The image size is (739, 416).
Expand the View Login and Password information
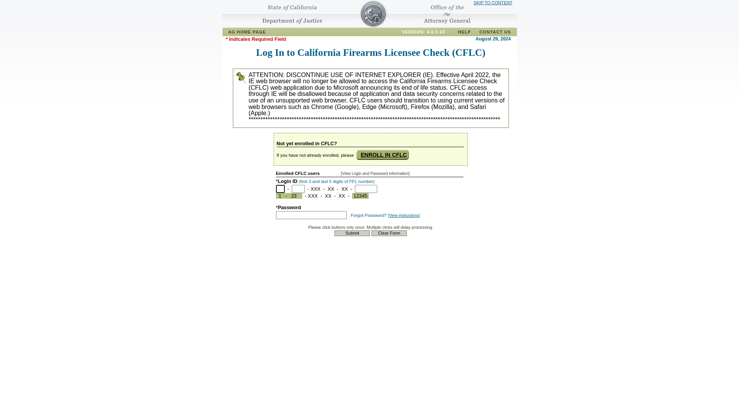pos(375,173)
